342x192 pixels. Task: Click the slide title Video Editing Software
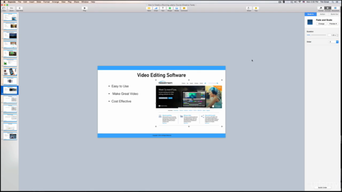(x=161, y=75)
